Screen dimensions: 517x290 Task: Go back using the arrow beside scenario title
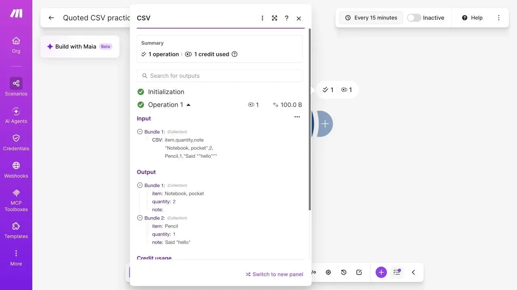51,18
